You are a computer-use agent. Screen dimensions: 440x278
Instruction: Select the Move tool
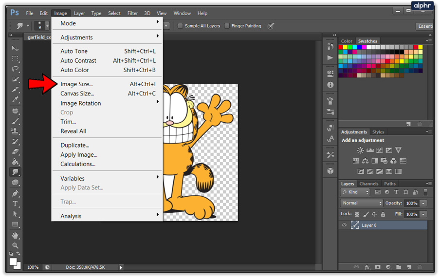16,48
